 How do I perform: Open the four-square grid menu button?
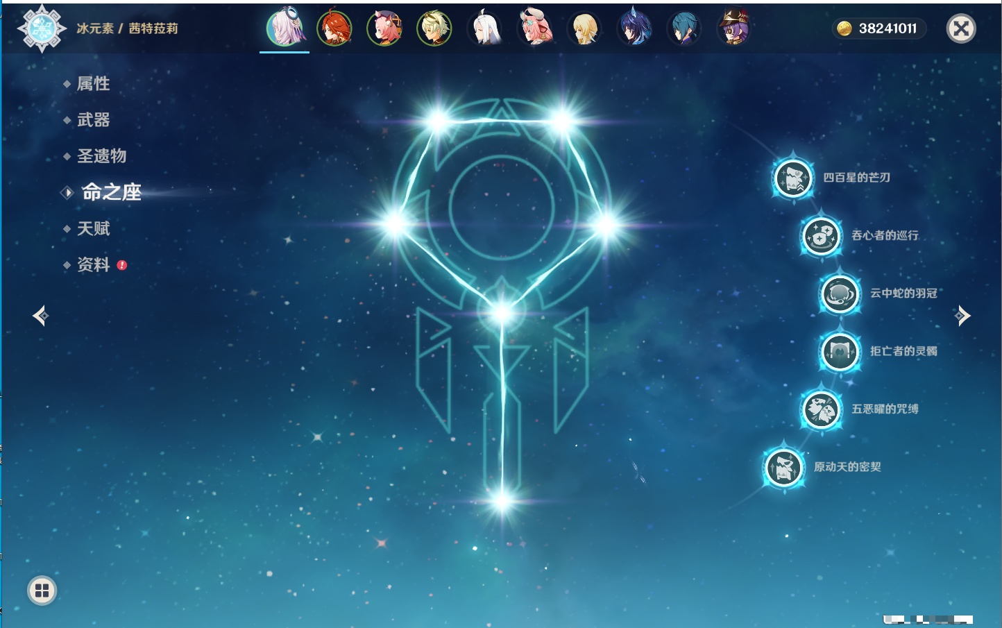click(42, 591)
